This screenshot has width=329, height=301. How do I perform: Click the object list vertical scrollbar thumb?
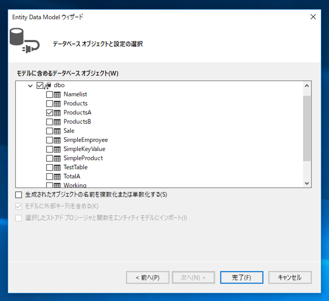[307, 129]
